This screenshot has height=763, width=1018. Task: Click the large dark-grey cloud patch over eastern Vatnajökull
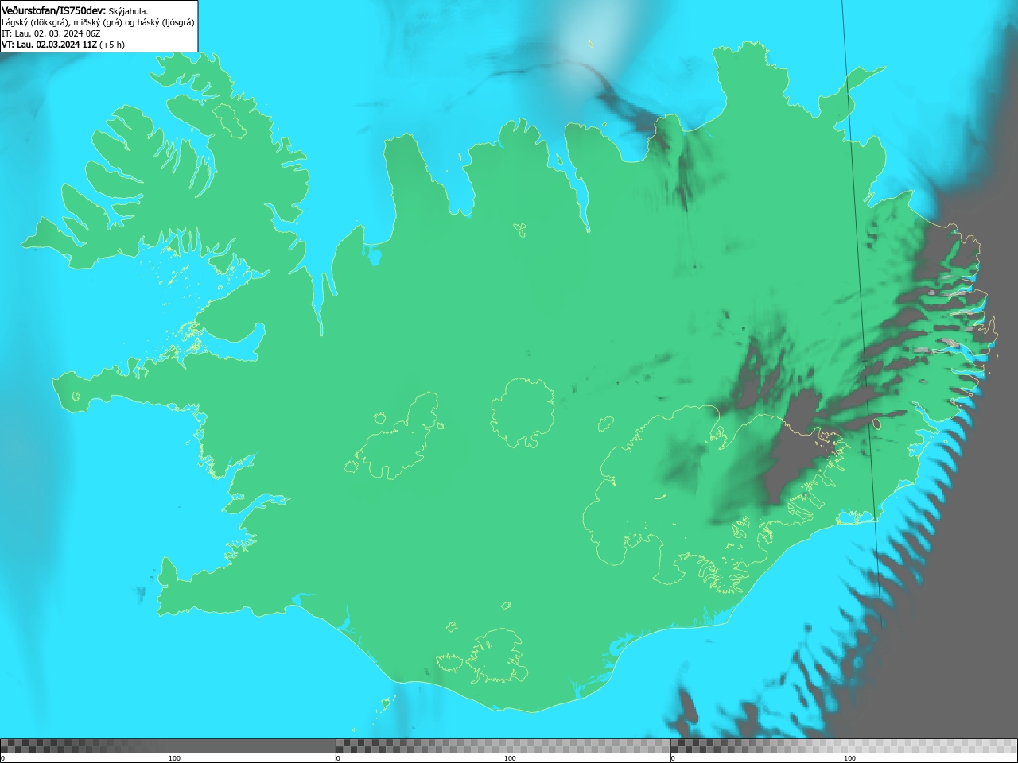coord(795,447)
